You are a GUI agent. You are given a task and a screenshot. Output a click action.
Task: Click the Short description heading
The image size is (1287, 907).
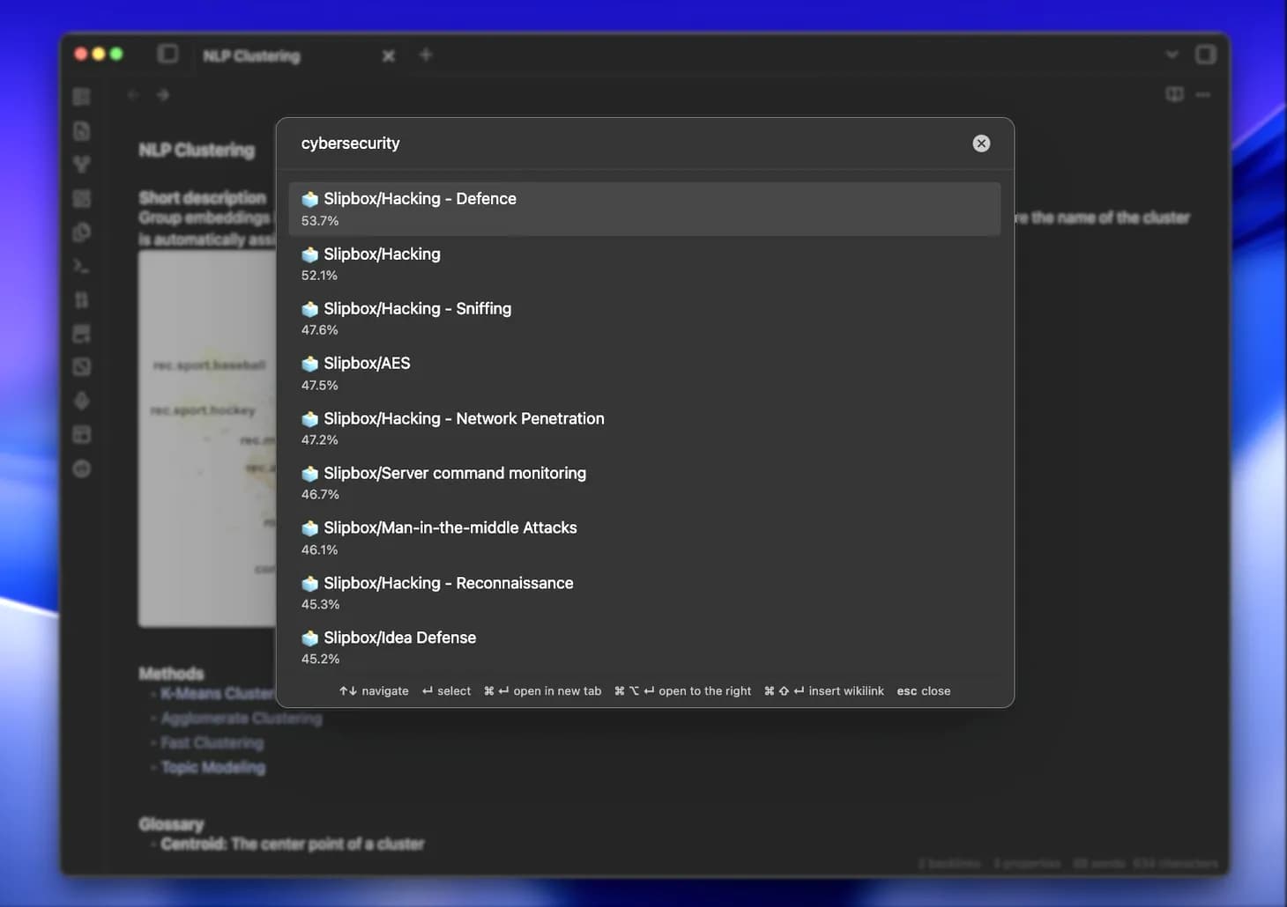(x=202, y=197)
